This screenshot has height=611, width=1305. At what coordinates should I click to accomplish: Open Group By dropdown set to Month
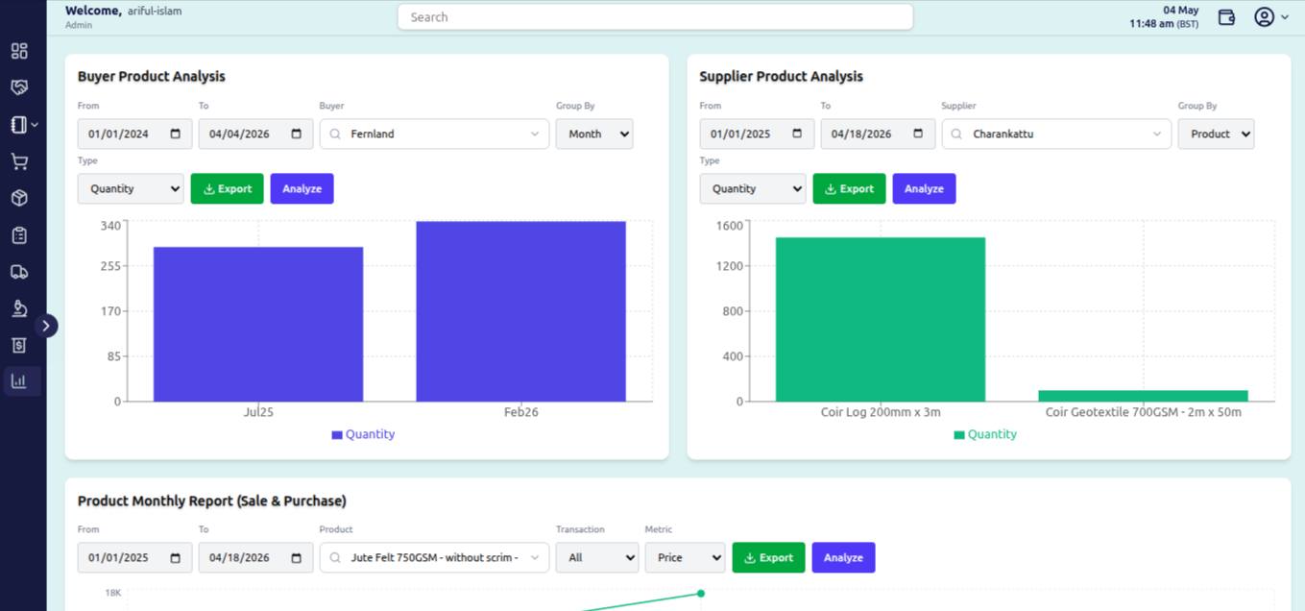[594, 134]
